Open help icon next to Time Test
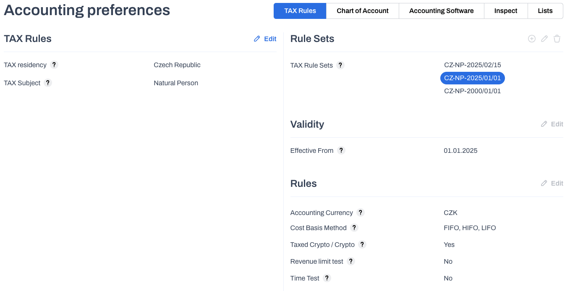570x291 pixels. (x=327, y=278)
